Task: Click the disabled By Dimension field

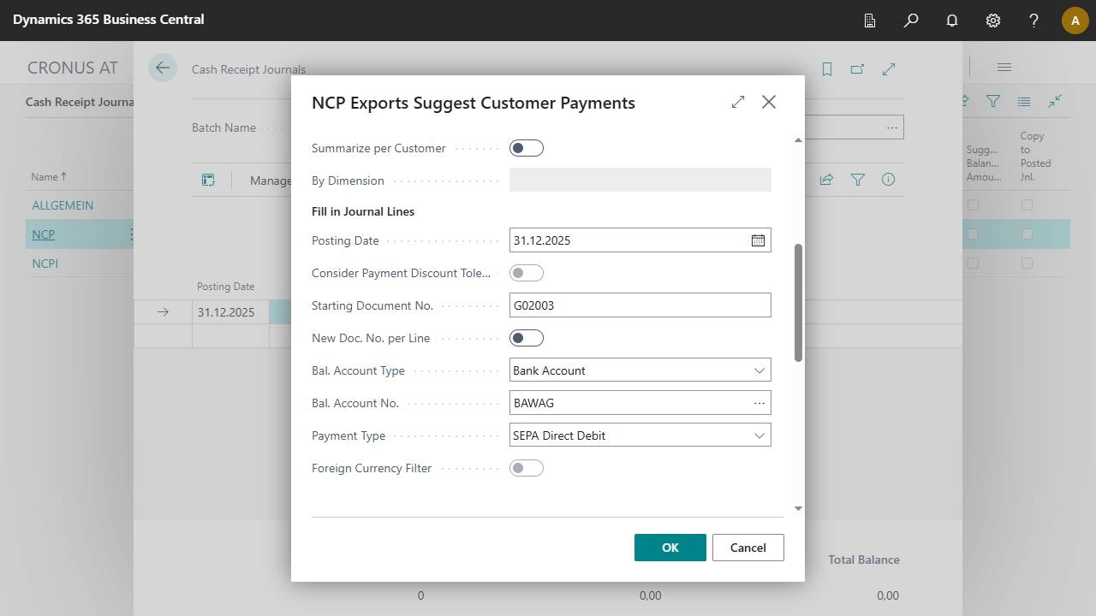Action: pyautogui.click(x=640, y=181)
